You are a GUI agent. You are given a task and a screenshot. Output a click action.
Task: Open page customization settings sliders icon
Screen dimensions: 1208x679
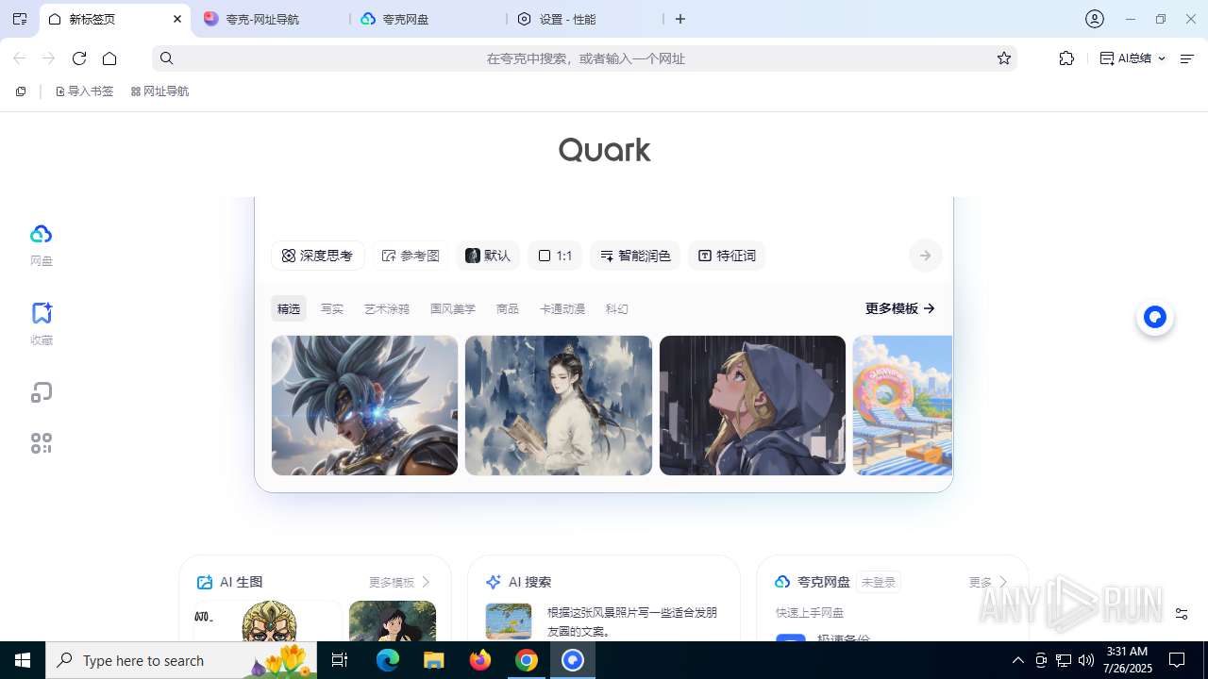pos(1182,614)
